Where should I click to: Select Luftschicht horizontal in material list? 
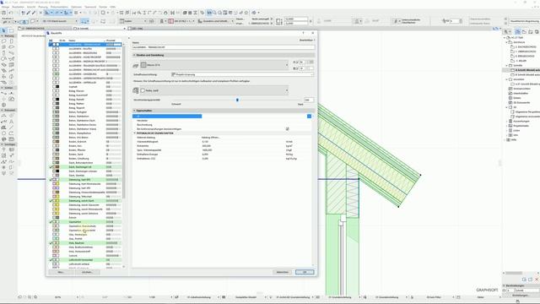coord(85,260)
